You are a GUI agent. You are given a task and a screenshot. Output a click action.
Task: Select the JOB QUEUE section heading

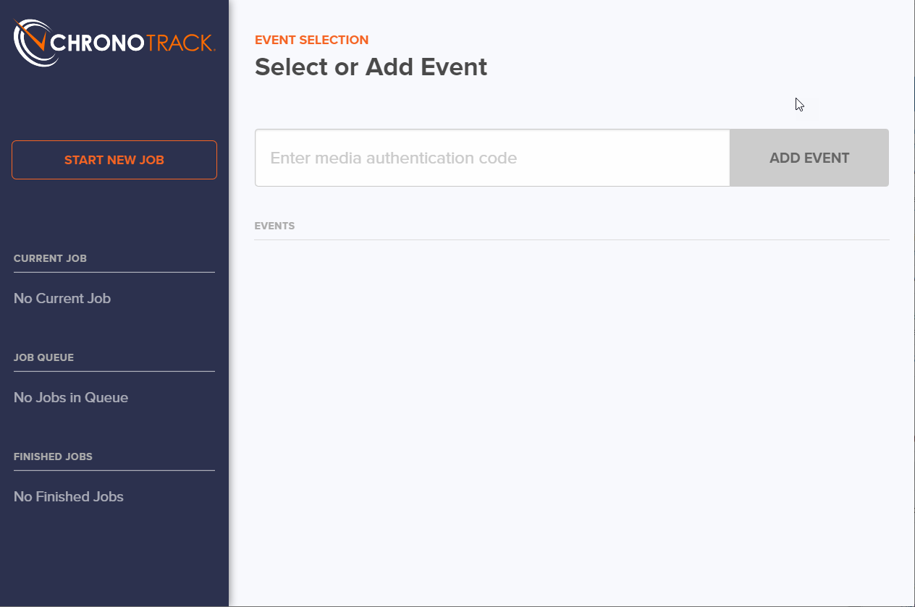coord(43,357)
